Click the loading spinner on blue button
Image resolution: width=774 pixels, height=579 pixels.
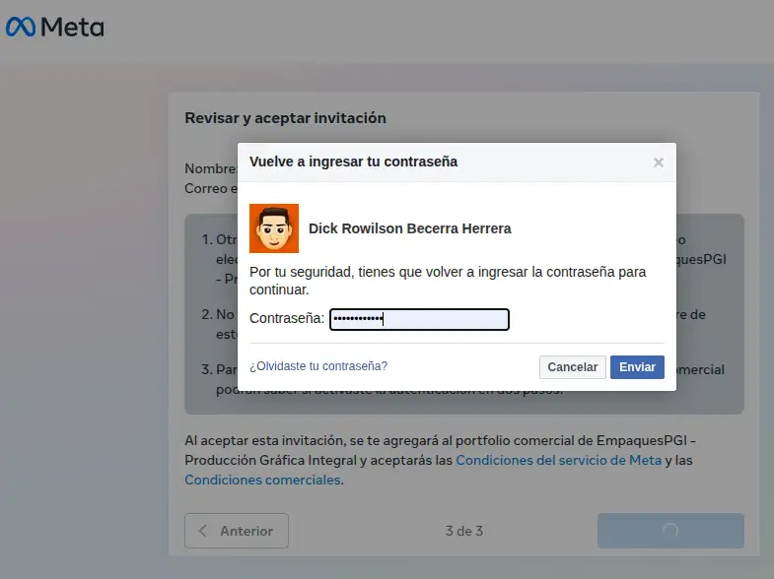670,531
